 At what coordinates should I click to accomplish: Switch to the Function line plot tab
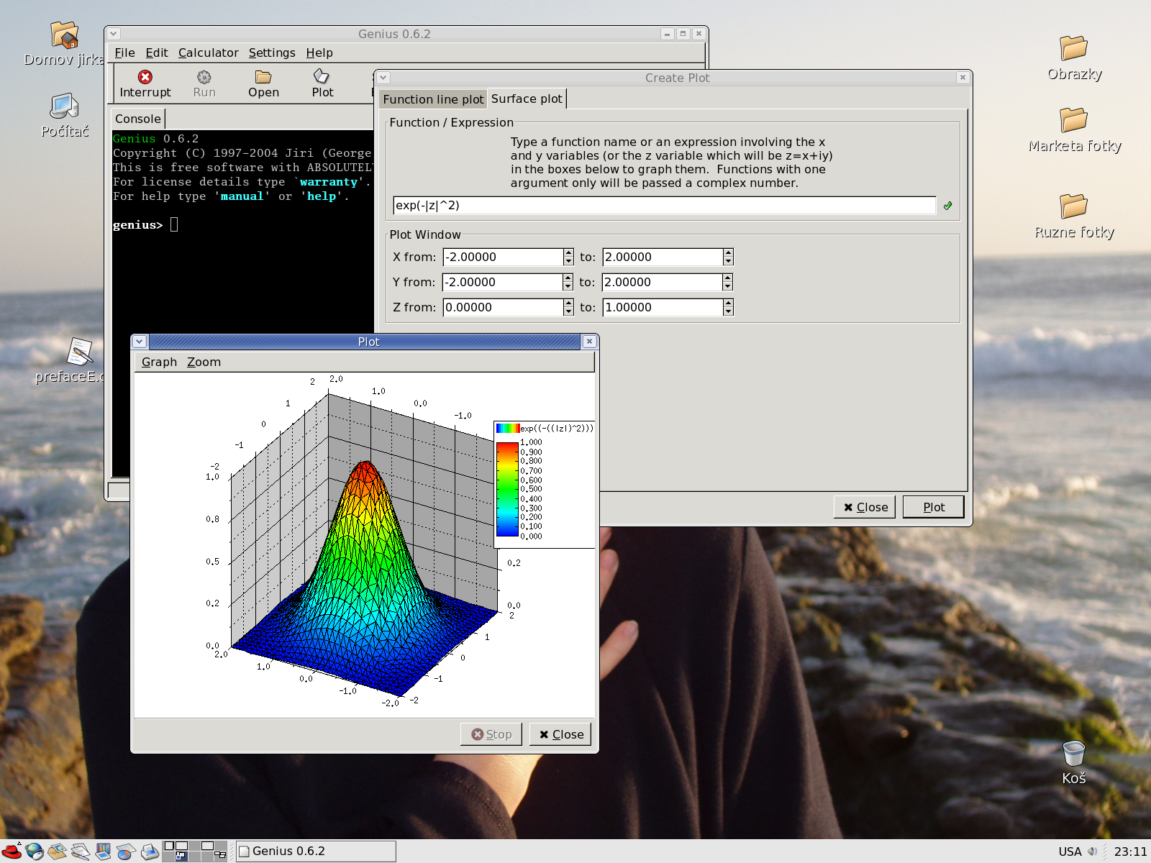tap(433, 99)
